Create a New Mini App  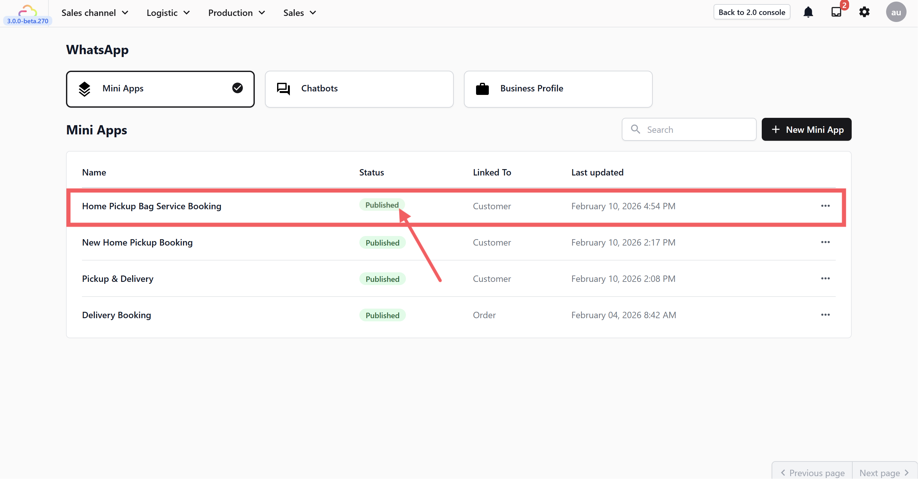806,130
